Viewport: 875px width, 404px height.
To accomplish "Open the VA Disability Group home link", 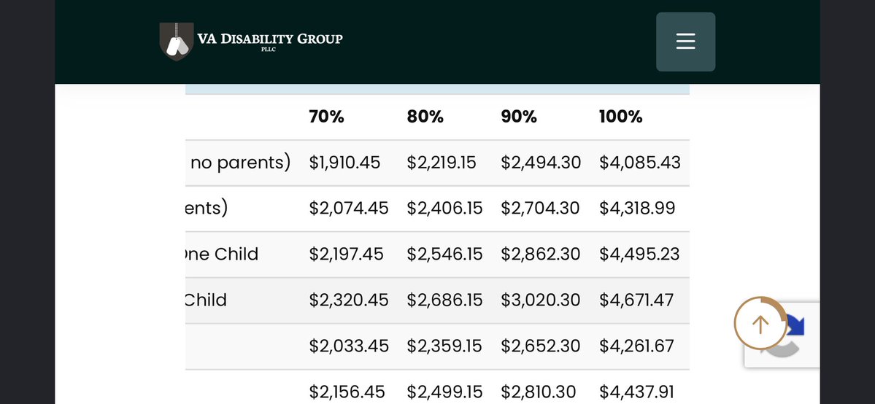I will coord(251,42).
